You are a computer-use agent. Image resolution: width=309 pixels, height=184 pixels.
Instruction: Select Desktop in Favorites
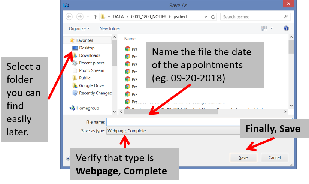pyautogui.click(x=87, y=48)
